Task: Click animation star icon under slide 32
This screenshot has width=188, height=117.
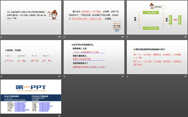Action: (64, 76)
